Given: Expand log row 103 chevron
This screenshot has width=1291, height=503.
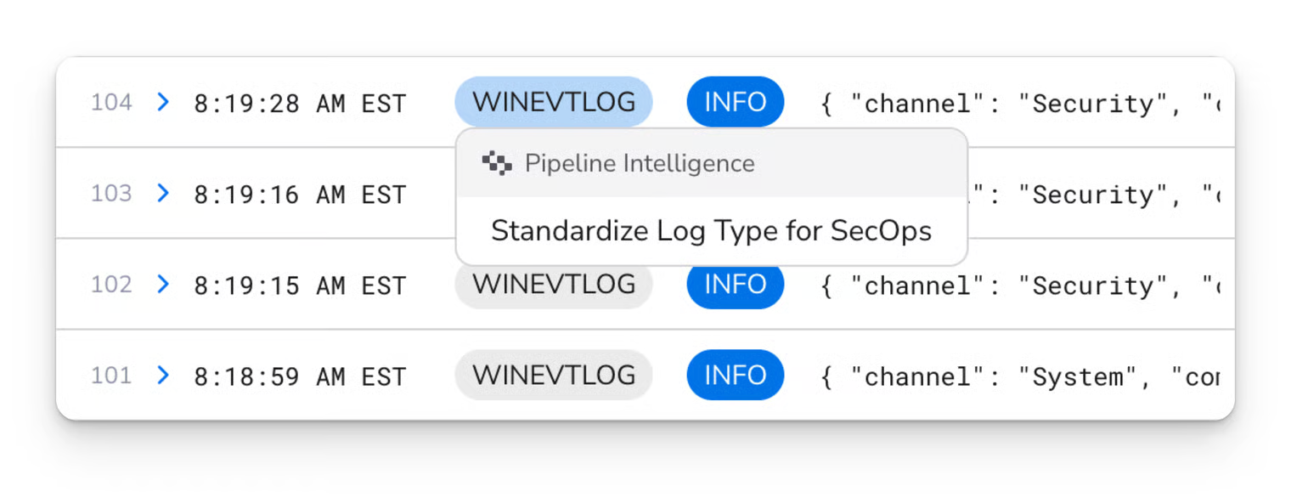Looking at the screenshot, I should click(x=163, y=194).
